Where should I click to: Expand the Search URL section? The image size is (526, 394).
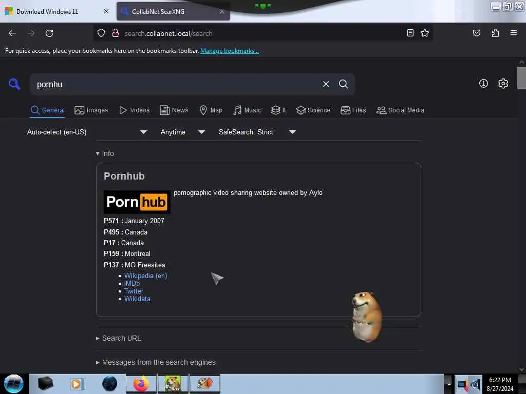pos(119,338)
